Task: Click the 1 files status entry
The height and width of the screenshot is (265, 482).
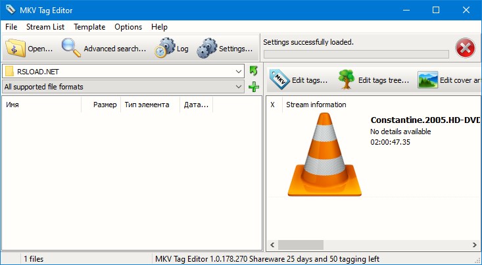Action: click(x=34, y=259)
